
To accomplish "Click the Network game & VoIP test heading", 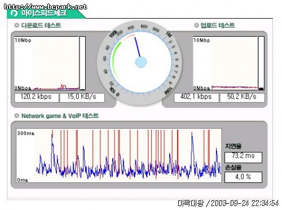I will click(60, 116).
